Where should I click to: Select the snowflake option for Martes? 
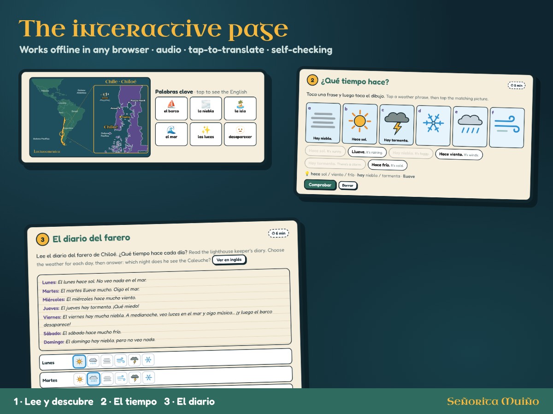point(148,378)
